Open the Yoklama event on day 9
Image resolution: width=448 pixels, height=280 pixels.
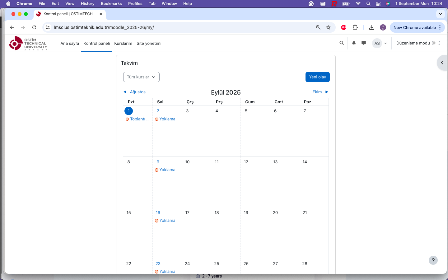pos(167,170)
